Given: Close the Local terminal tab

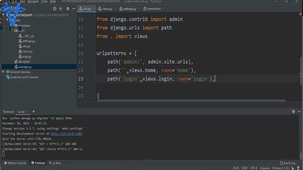Looking at the screenshot, I should tap(27, 111).
